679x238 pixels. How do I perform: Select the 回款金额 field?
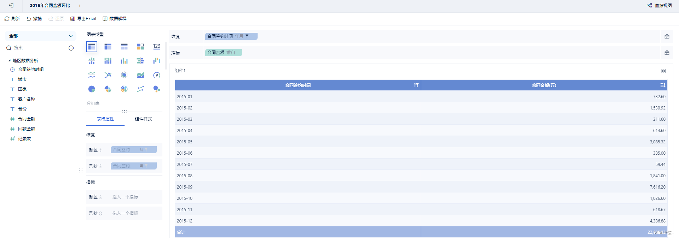pos(27,129)
